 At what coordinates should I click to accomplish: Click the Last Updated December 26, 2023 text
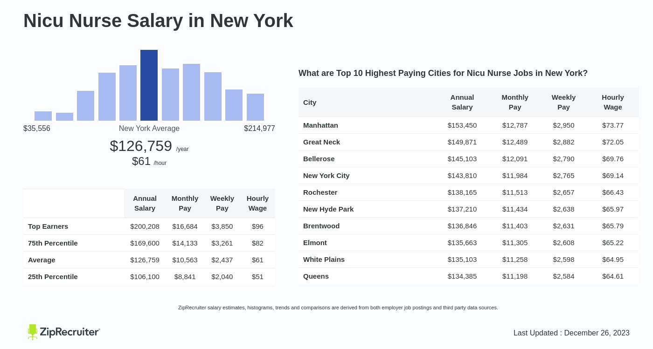571,333
